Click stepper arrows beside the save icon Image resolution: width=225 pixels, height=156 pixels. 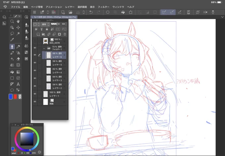point(84,12)
